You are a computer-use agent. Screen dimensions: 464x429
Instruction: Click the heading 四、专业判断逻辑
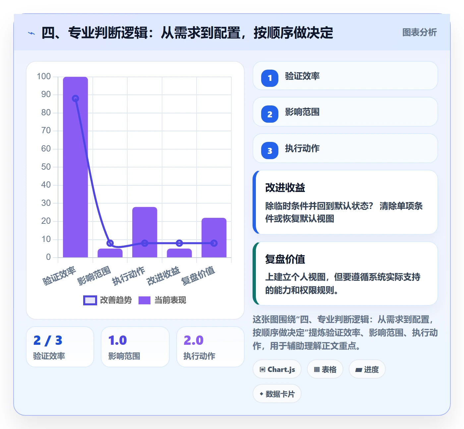[187, 33]
